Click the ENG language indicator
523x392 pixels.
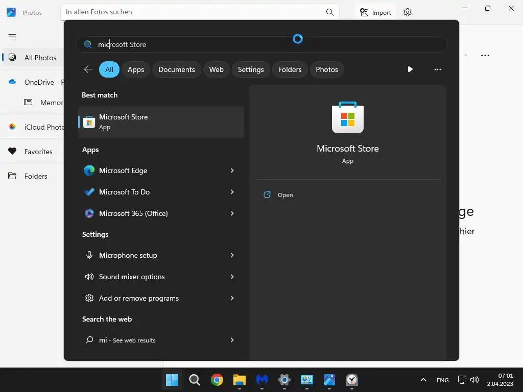tap(443, 380)
